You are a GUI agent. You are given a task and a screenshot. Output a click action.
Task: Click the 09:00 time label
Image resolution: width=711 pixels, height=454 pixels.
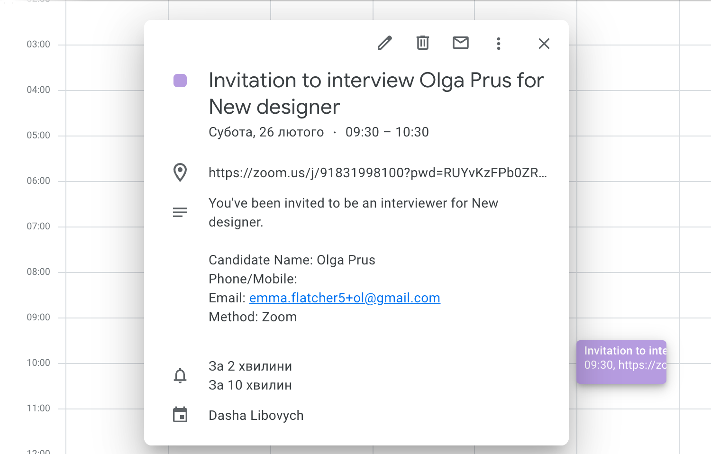(38, 318)
